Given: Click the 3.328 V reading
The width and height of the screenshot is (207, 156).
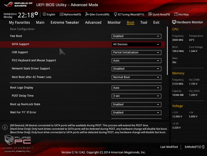Looking at the screenshot, I should click(x=176, y=128).
